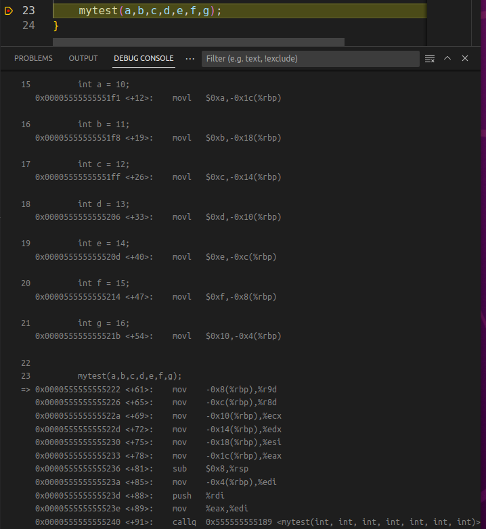
Task: Click operand '$0xd,-0x10(%rbp)'
Action: click(x=243, y=217)
